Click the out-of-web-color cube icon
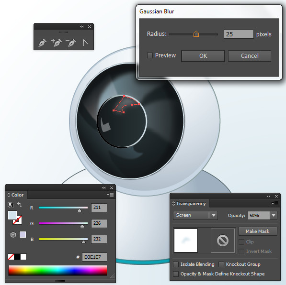Image resolution: width=286 pixels, height=285 pixels. (x=13, y=235)
